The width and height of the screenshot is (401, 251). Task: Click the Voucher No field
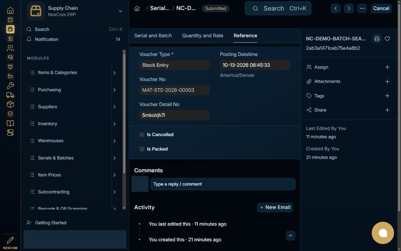pos(174,90)
